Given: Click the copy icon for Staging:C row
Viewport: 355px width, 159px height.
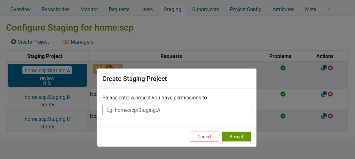Looking at the screenshot, I should click(324, 116).
